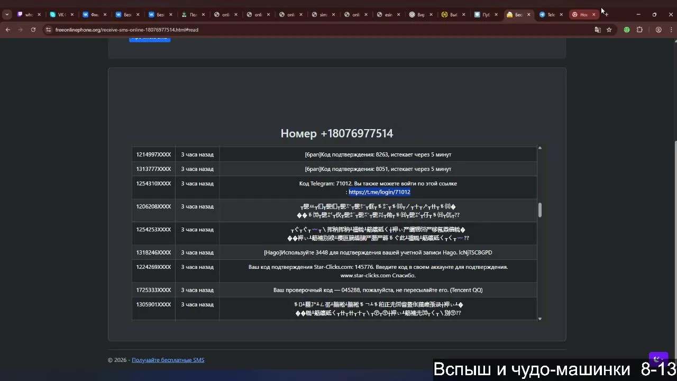Image resolution: width=677 pixels, height=381 pixels.
Task: Close the 'Пол' tab
Action: [203, 15]
